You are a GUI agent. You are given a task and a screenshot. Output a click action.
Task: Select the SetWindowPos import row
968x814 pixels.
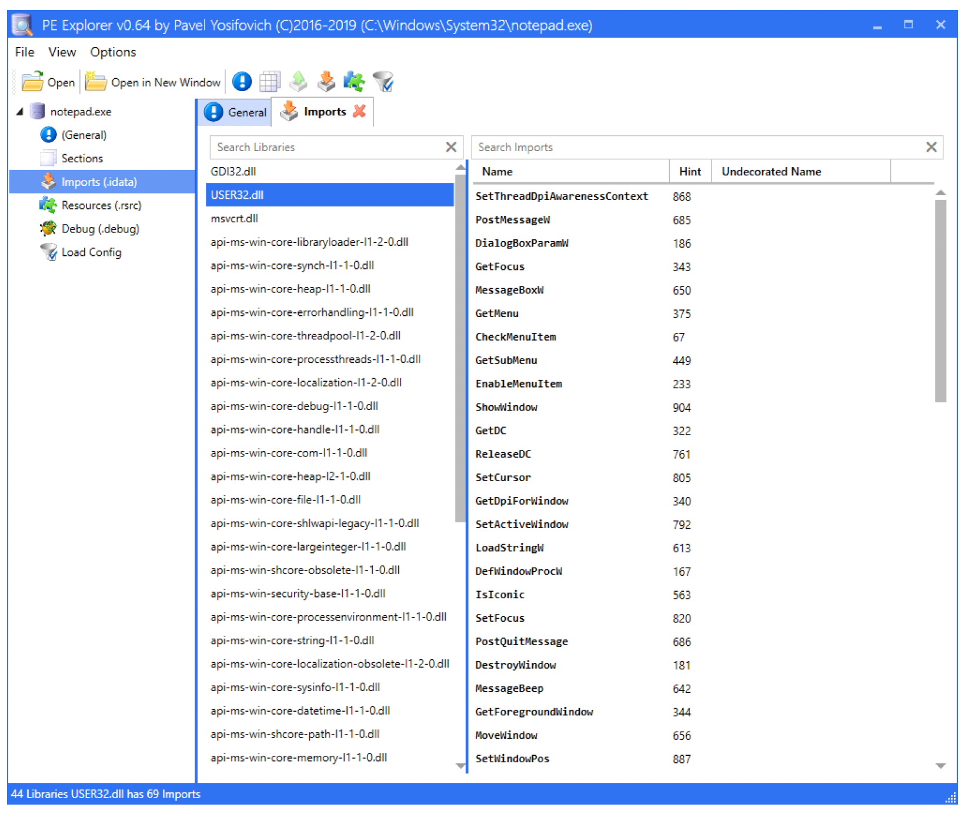(x=703, y=759)
